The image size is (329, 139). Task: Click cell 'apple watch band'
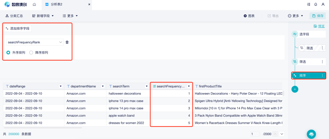pyautogui.click(x=129, y=116)
